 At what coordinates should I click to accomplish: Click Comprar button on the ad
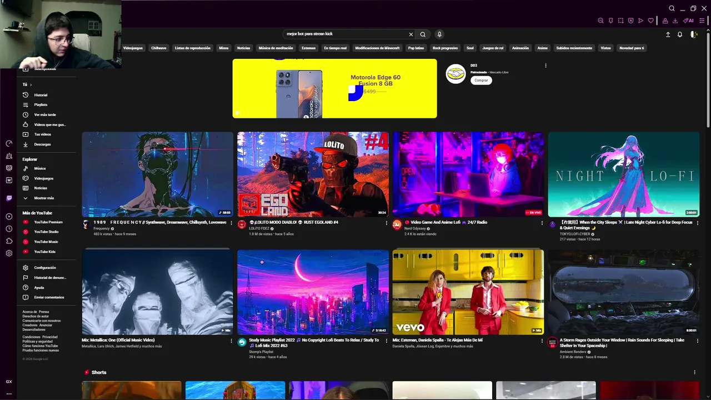click(481, 80)
